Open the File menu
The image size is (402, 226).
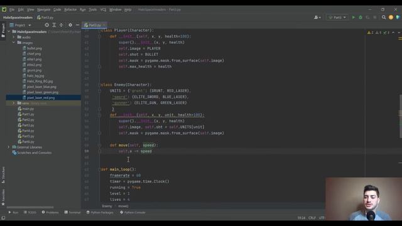(x=12, y=9)
